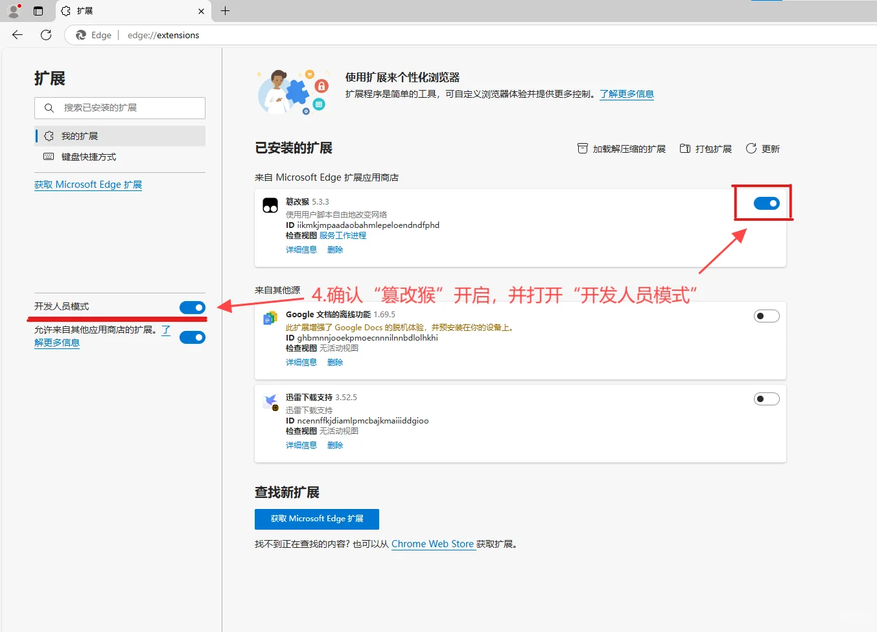
Task: Open the tab actions menu icon
Action: tap(38, 11)
